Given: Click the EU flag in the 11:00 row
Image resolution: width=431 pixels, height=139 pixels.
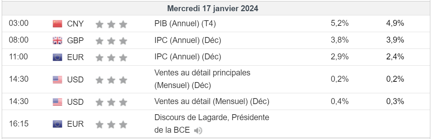Looking at the screenshot, I should tap(57, 57).
